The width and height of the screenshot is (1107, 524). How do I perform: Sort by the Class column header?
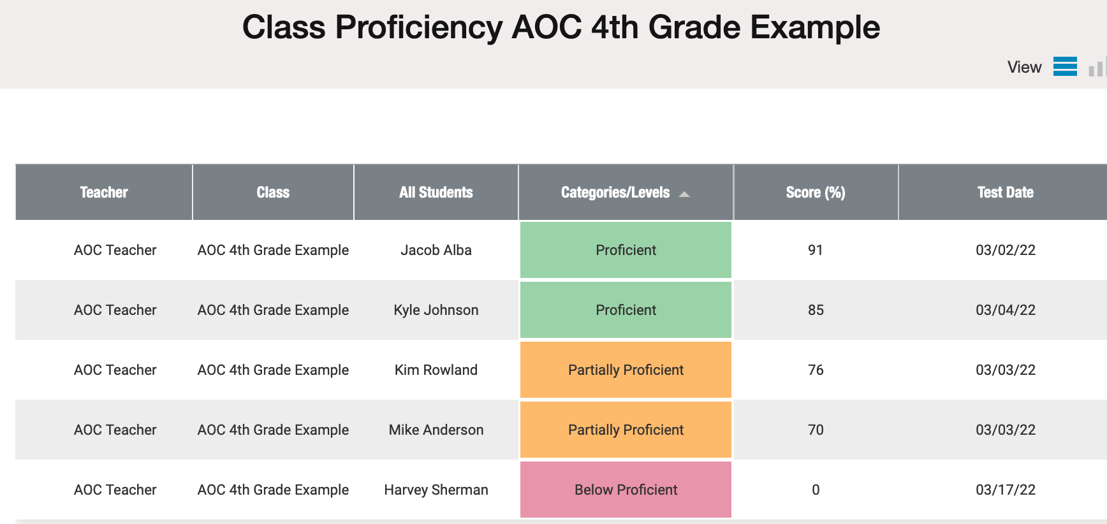tap(273, 193)
